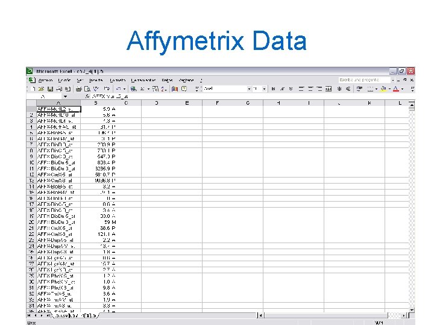The width and height of the screenshot is (434, 325).
Task: Open the Datos menu
Action: pyautogui.click(x=167, y=80)
